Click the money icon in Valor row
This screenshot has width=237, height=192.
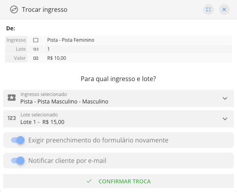click(x=36, y=58)
